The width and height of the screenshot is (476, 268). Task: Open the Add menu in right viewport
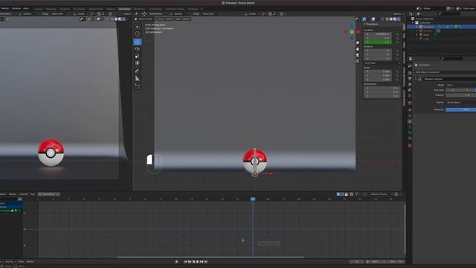tap(178, 19)
